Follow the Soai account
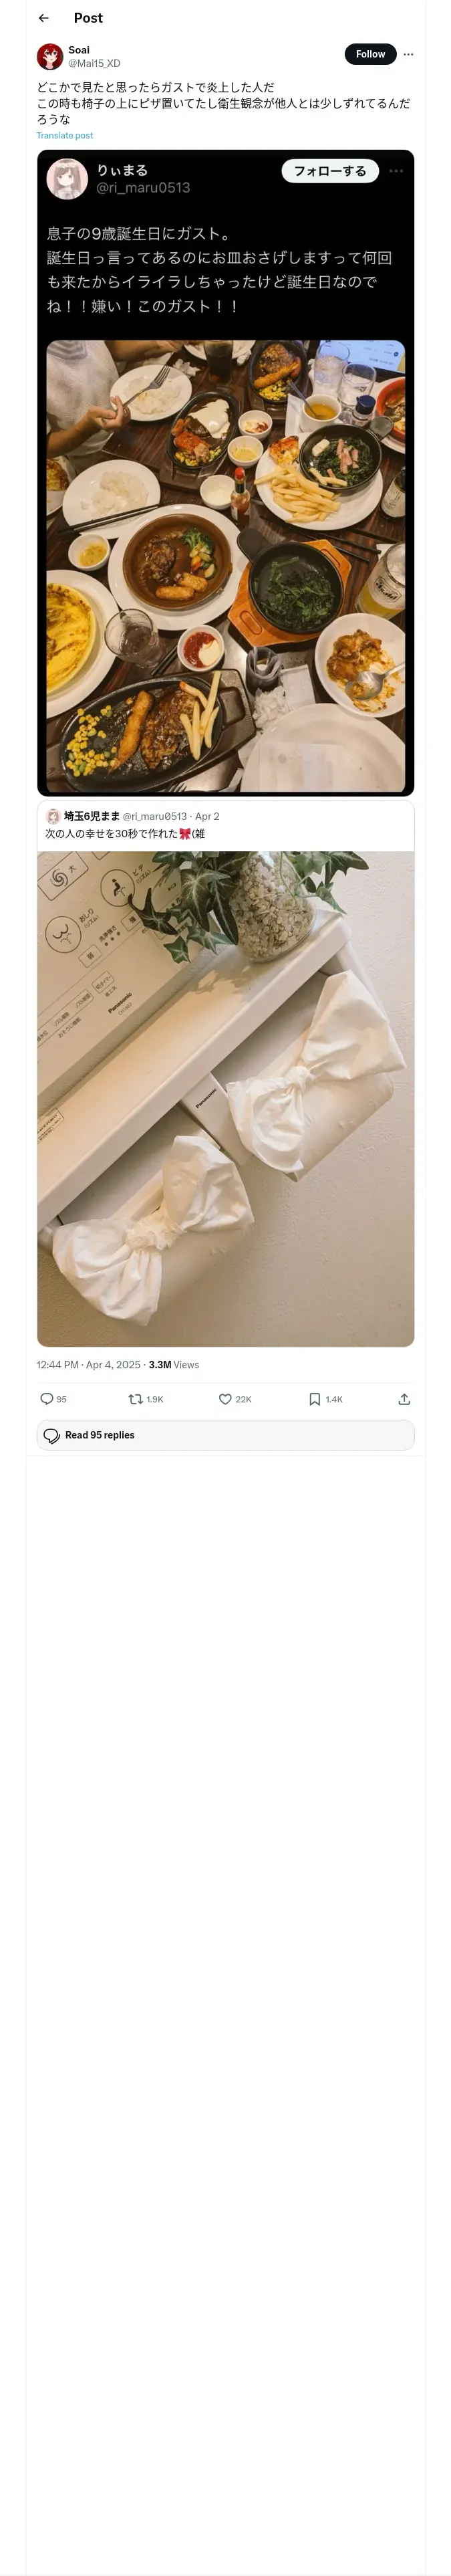 [x=370, y=54]
